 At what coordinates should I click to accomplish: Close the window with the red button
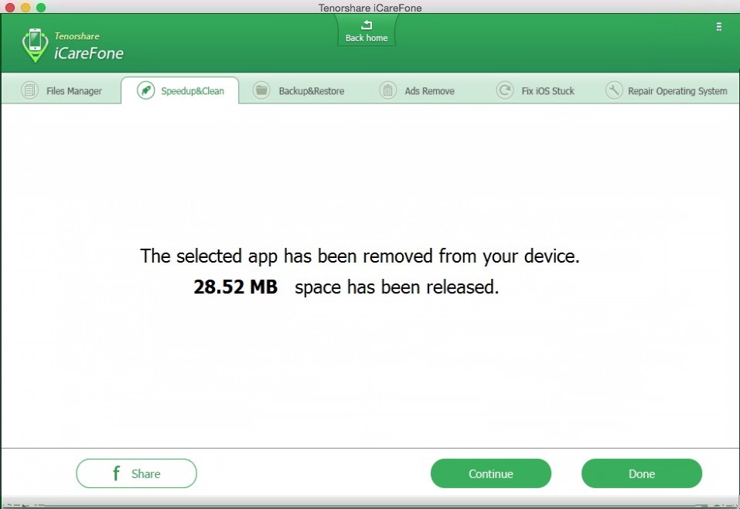(9, 8)
